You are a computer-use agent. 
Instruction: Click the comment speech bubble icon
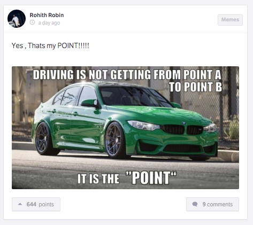tap(195, 204)
